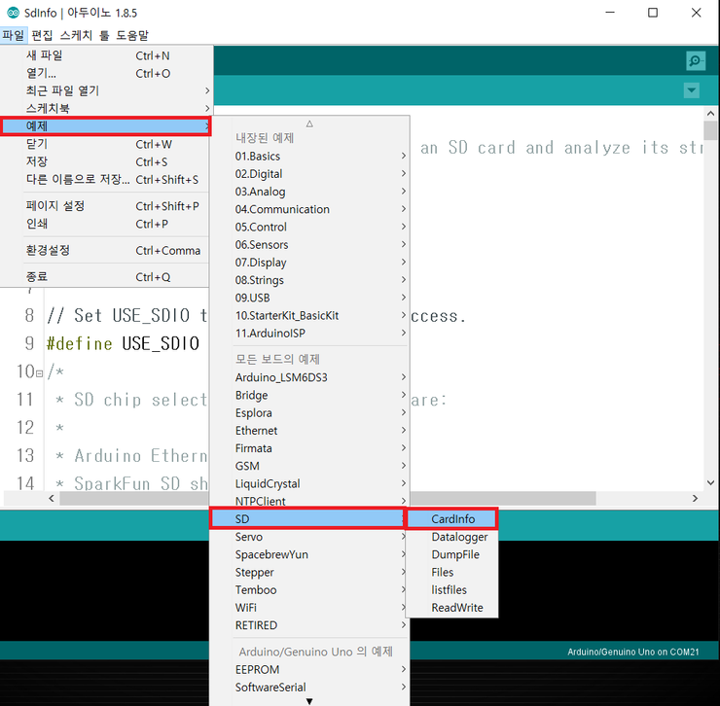This screenshot has height=706, width=720.
Task: Click editor vertical scrollbar up arrow
Action: tap(711, 114)
